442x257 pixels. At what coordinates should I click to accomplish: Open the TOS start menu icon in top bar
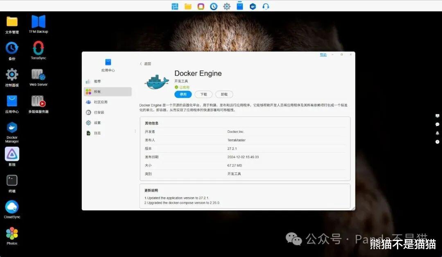click(x=175, y=6)
